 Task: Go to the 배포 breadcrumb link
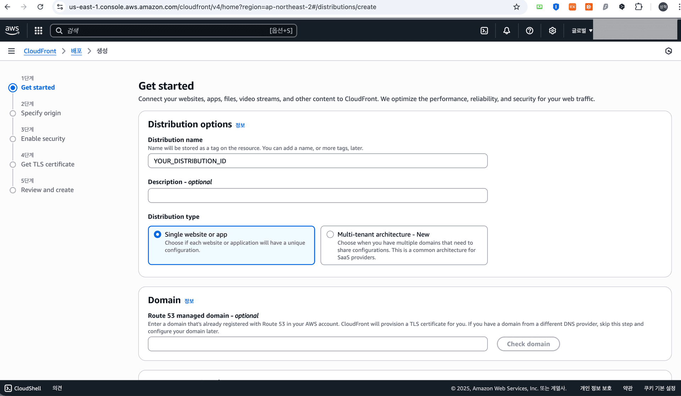click(76, 51)
